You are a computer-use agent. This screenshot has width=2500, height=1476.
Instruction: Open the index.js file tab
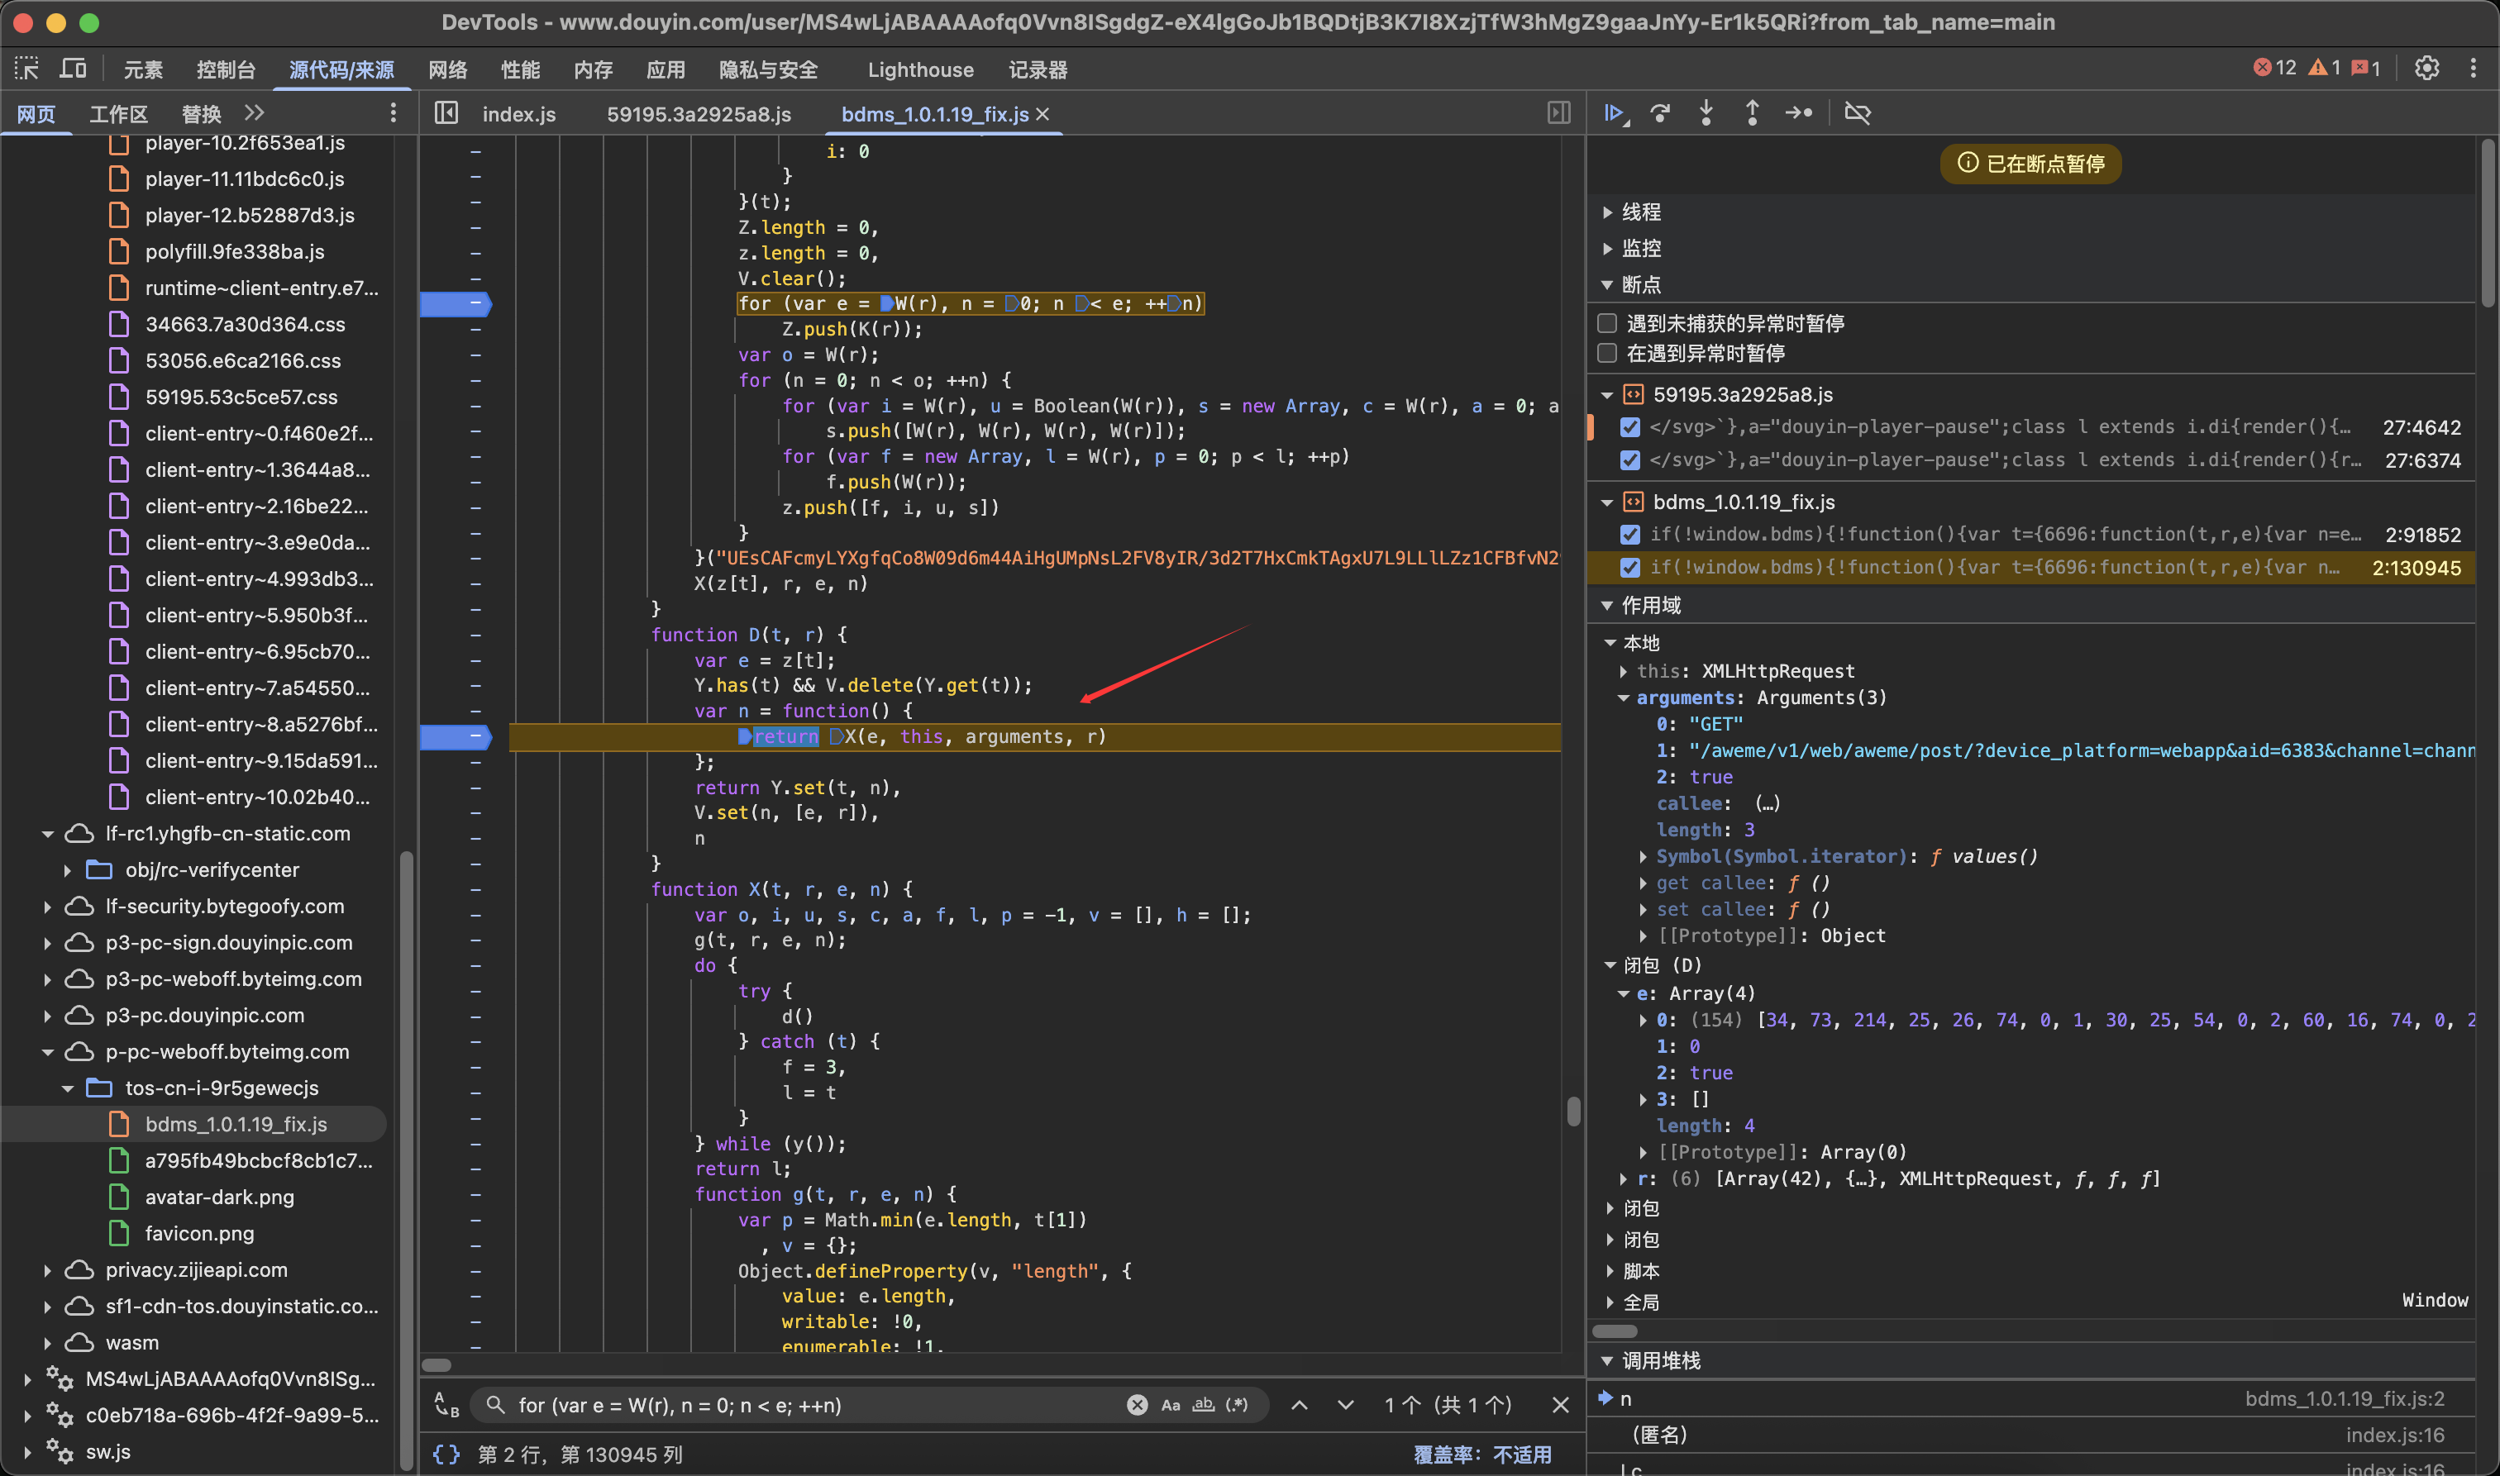coord(518,114)
